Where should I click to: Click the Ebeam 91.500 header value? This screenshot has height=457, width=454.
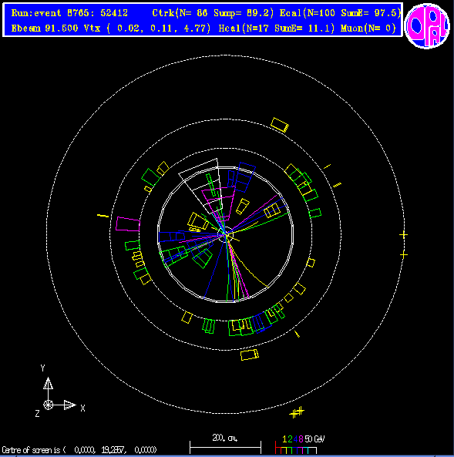tap(45, 29)
